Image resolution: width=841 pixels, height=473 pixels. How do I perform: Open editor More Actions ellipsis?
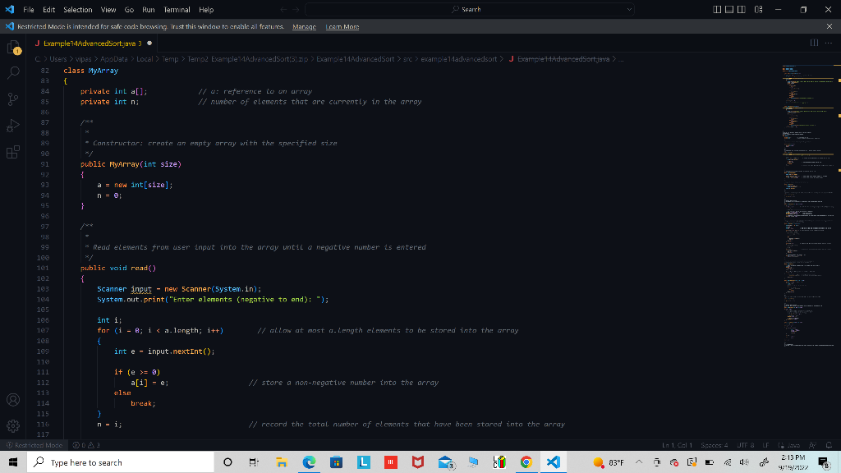click(829, 43)
